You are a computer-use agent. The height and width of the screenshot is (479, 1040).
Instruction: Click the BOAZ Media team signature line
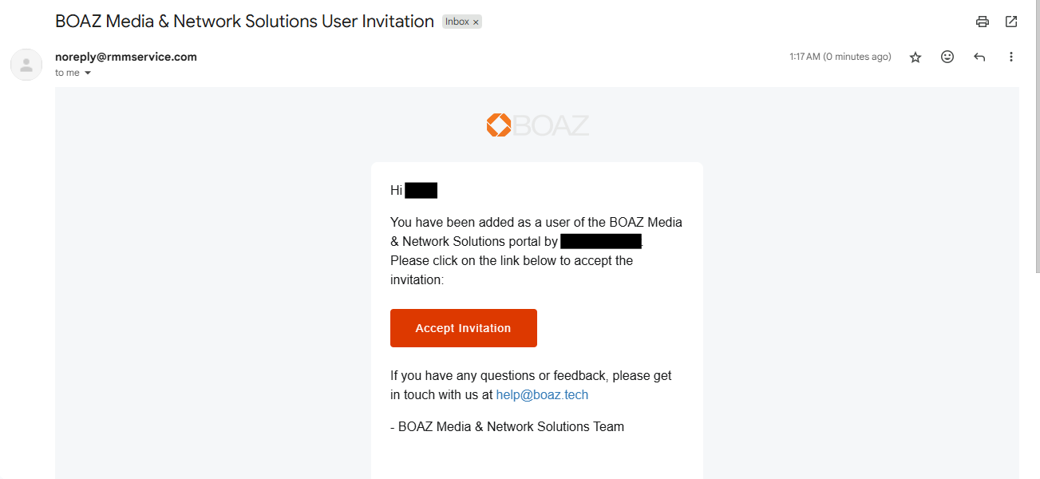coord(507,426)
